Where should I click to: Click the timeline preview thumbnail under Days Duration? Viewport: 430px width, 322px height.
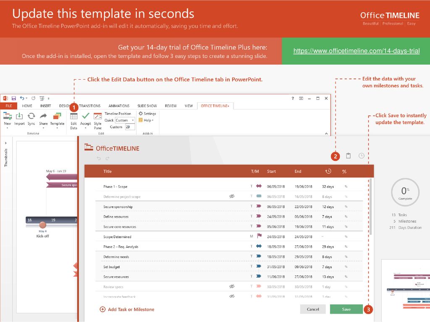(406, 290)
